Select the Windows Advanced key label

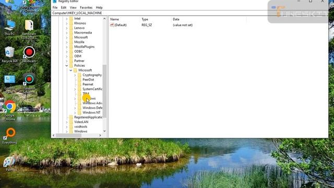pos(92,103)
